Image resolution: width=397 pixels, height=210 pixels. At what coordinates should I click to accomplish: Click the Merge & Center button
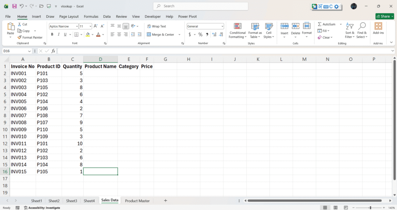tap(161, 35)
